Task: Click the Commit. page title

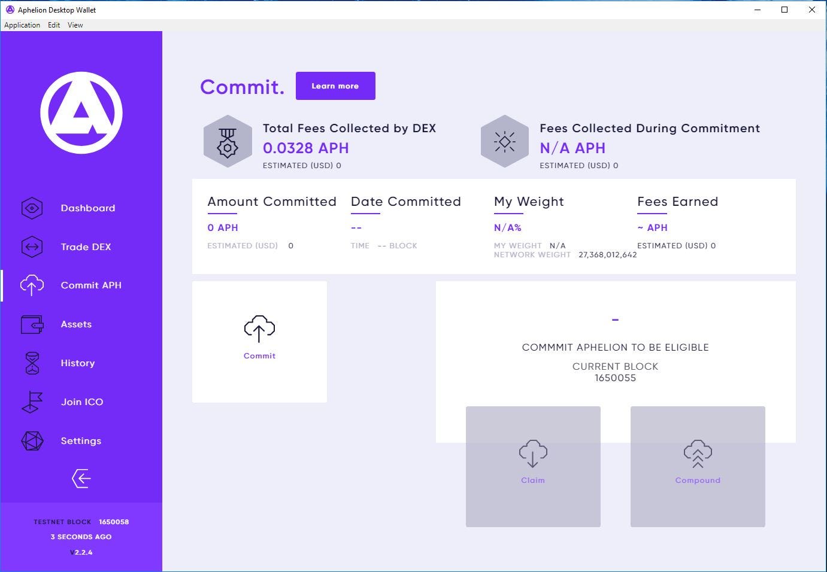Action: point(243,87)
